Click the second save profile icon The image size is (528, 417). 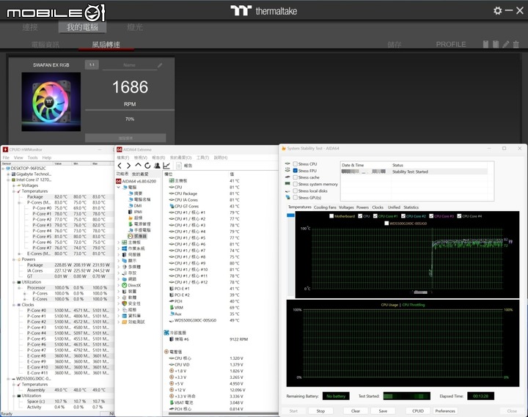[495, 45]
